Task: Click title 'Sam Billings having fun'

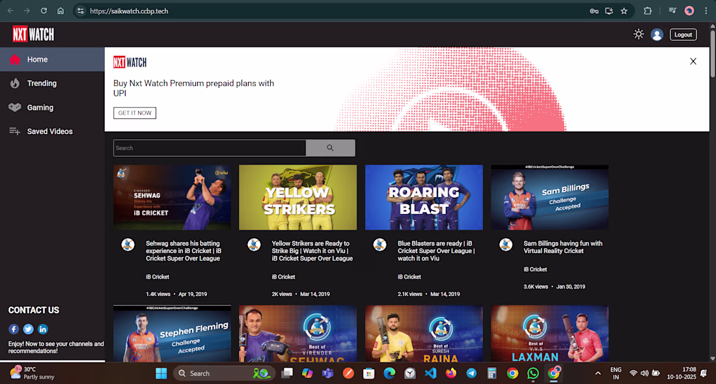Action: tap(562, 247)
